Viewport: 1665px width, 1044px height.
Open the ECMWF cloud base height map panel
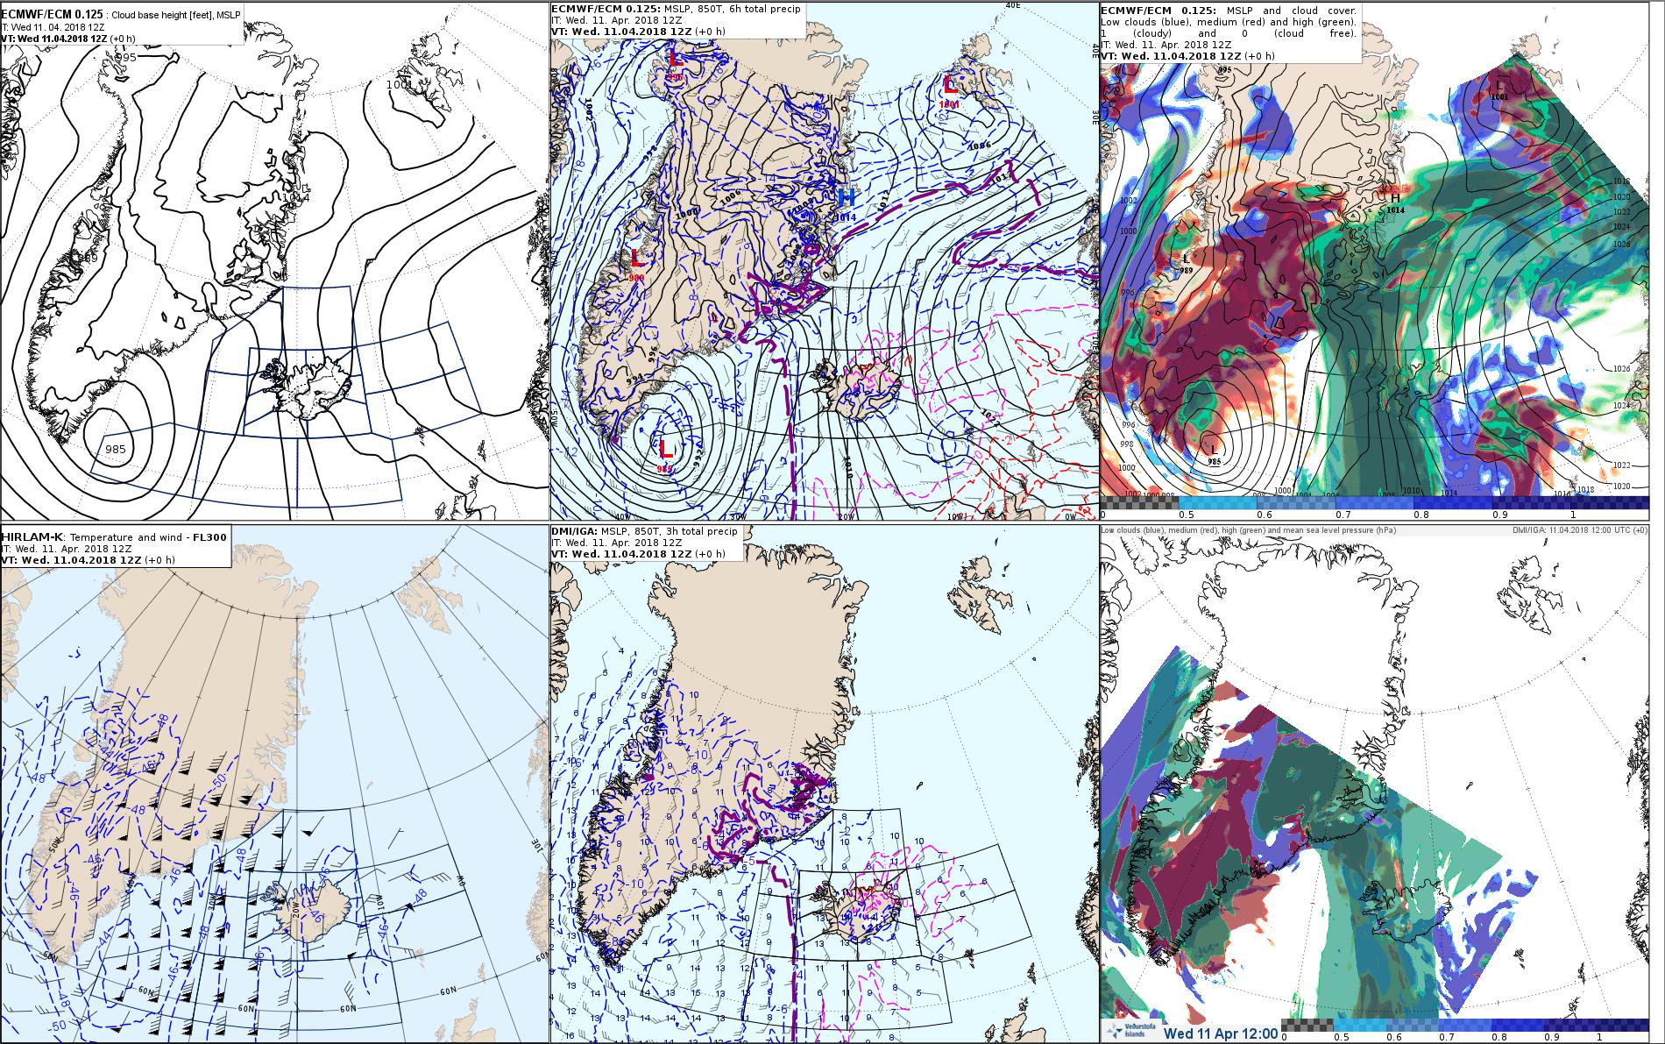[274, 260]
